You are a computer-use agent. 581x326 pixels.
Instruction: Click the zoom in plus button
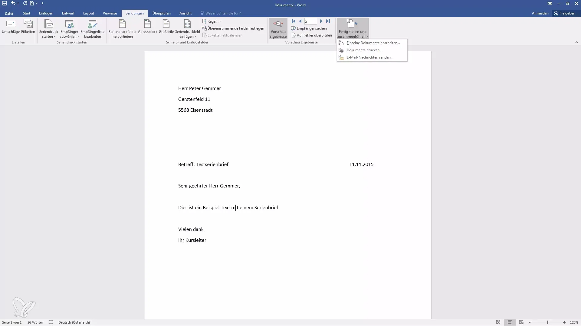pyautogui.click(x=564, y=322)
